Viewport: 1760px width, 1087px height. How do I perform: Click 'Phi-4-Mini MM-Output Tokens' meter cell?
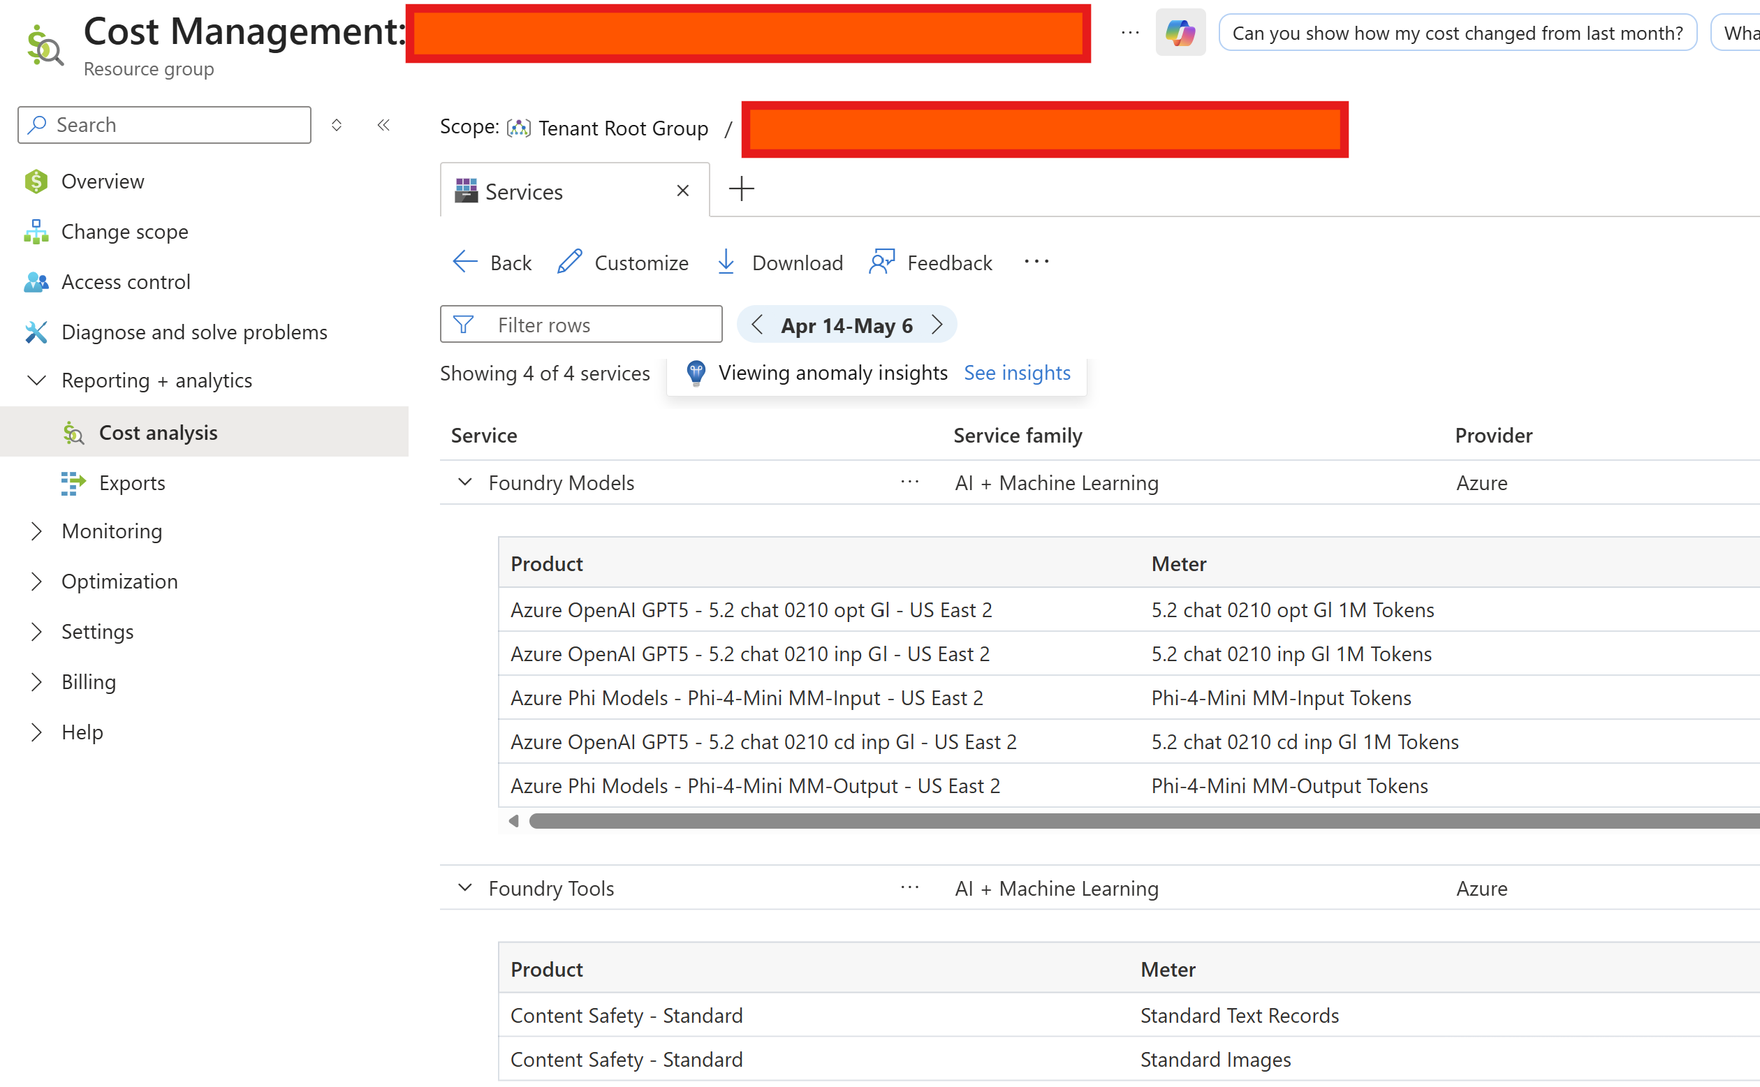pyautogui.click(x=1289, y=786)
